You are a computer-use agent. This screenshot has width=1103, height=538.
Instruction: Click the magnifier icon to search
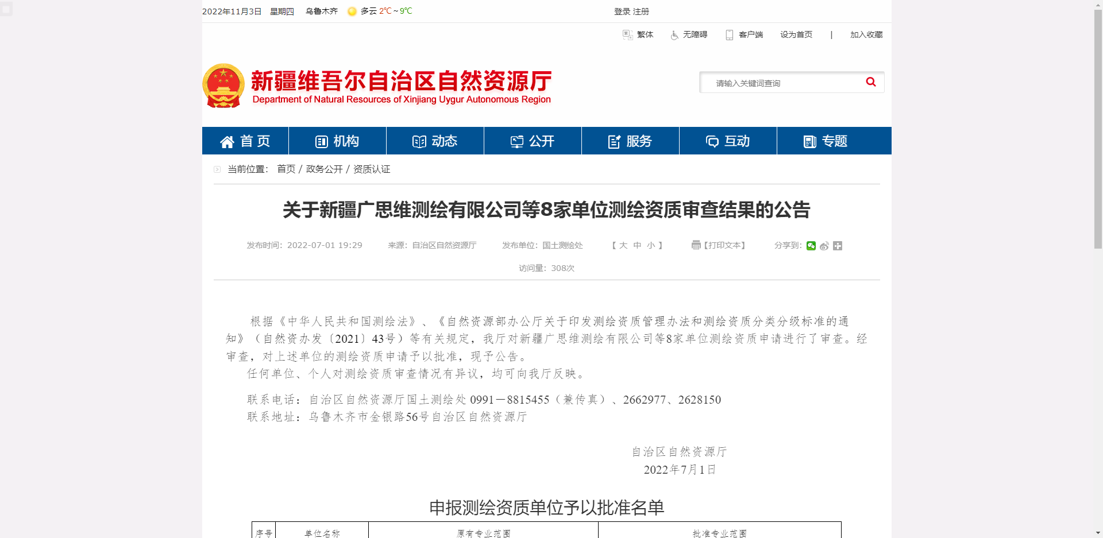point(870,82)
